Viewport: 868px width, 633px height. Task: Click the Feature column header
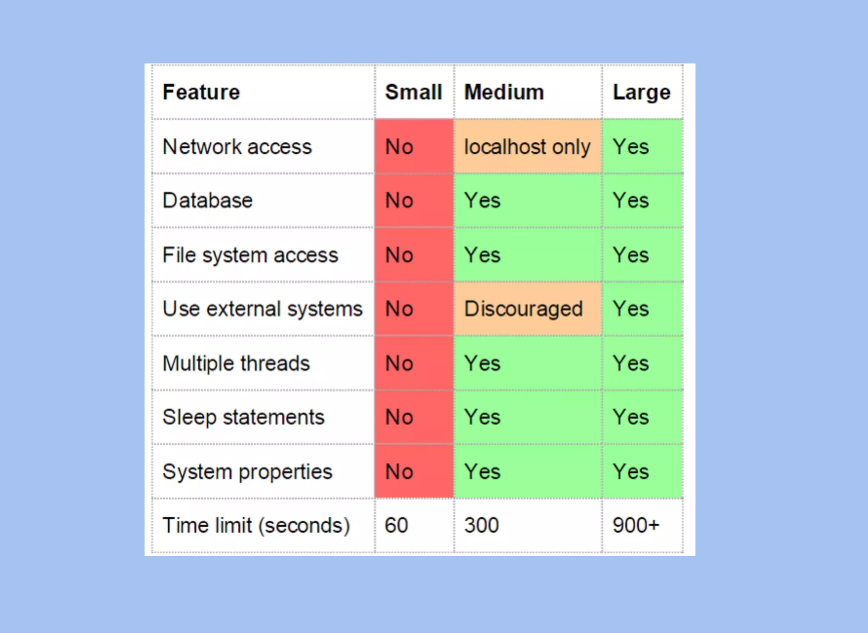coord(201,92)
